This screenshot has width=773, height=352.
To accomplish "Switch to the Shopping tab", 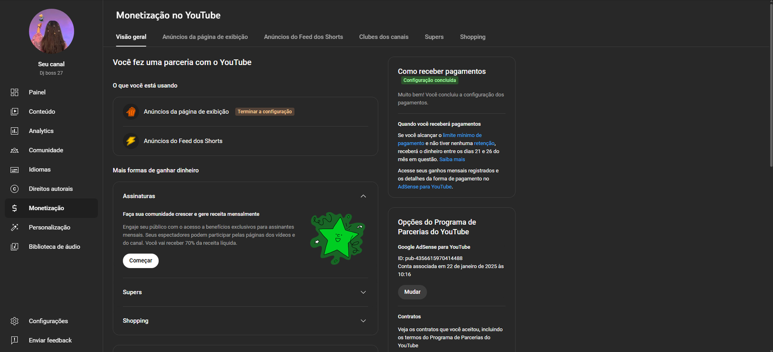I will click(472, 37).
